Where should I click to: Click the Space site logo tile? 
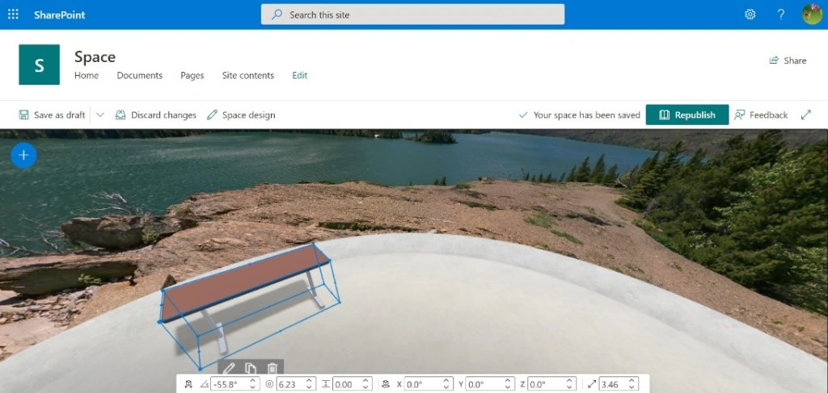pos(39,65)
